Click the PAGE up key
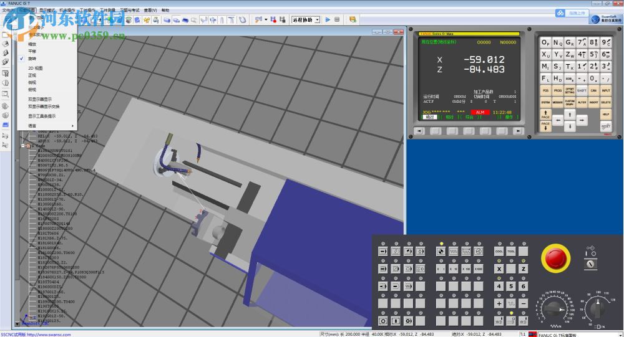 (x=545, y=115)
